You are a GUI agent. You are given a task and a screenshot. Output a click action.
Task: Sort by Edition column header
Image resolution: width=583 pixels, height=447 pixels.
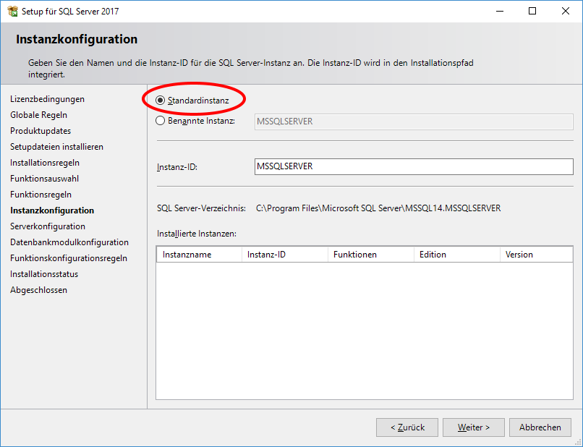coord(457,255)
